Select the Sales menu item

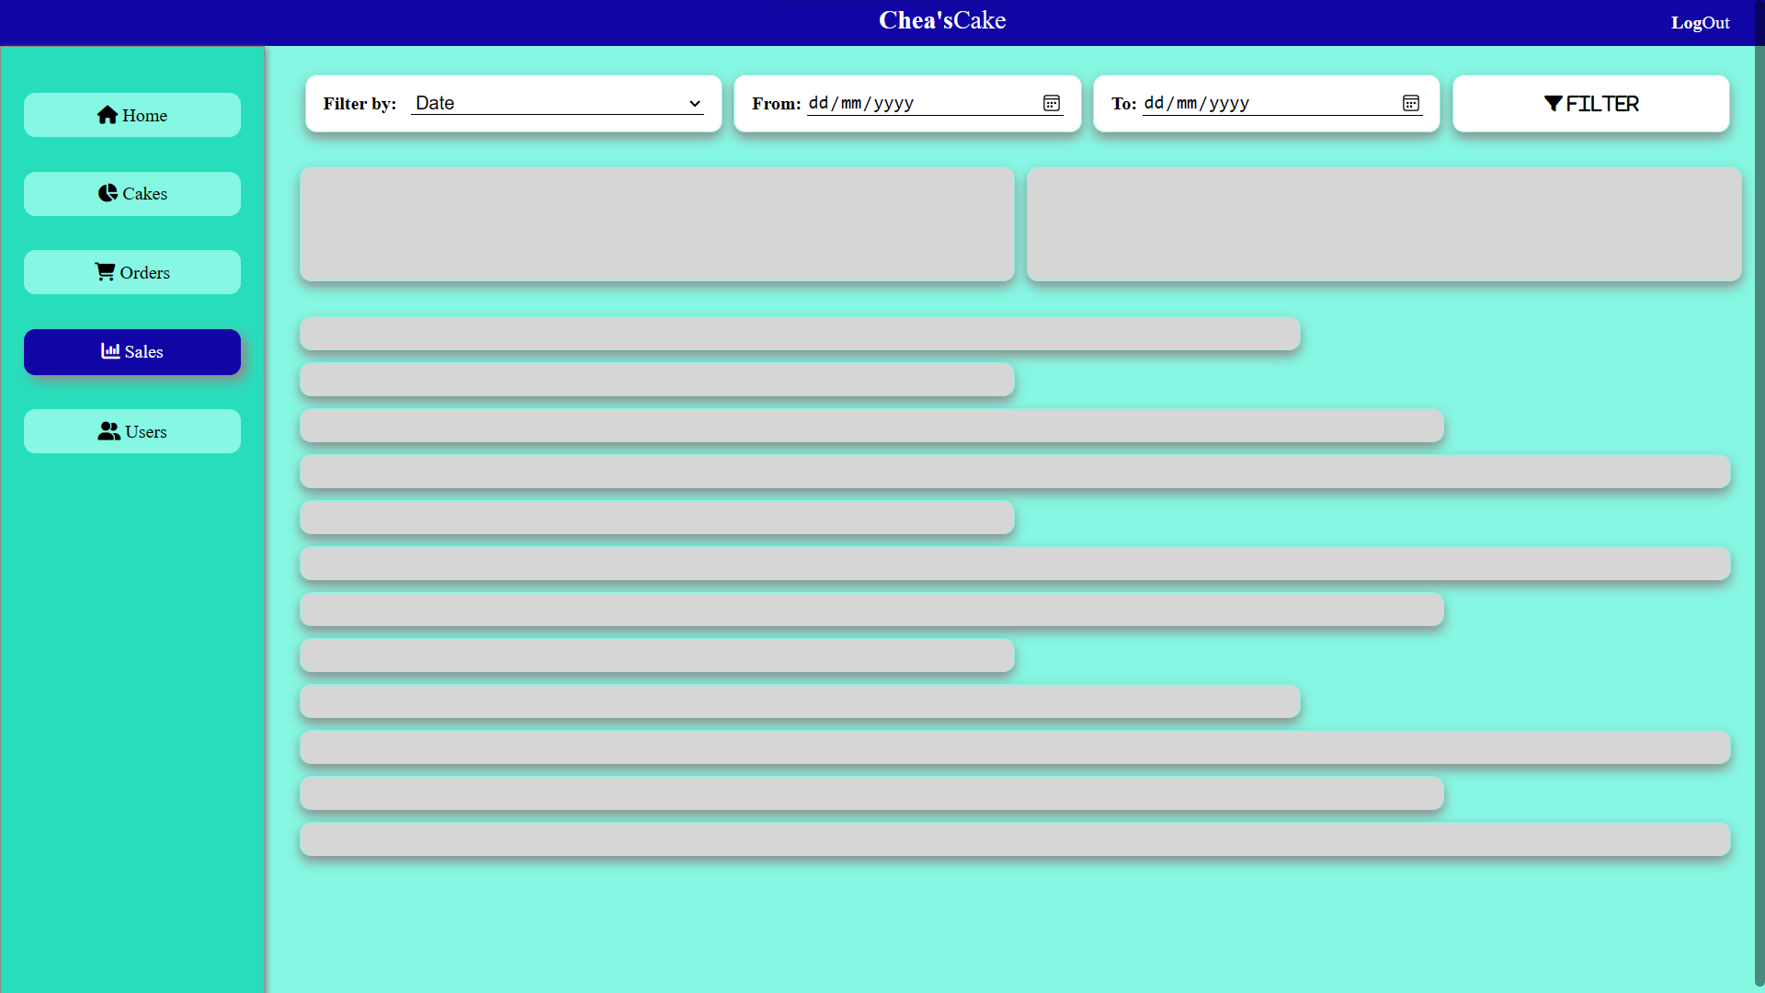pos(132,352)
